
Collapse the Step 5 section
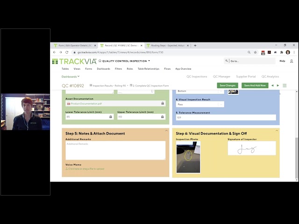click(166, 131)
